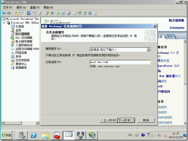Select 日志和报告 tree node

(22, 60)
